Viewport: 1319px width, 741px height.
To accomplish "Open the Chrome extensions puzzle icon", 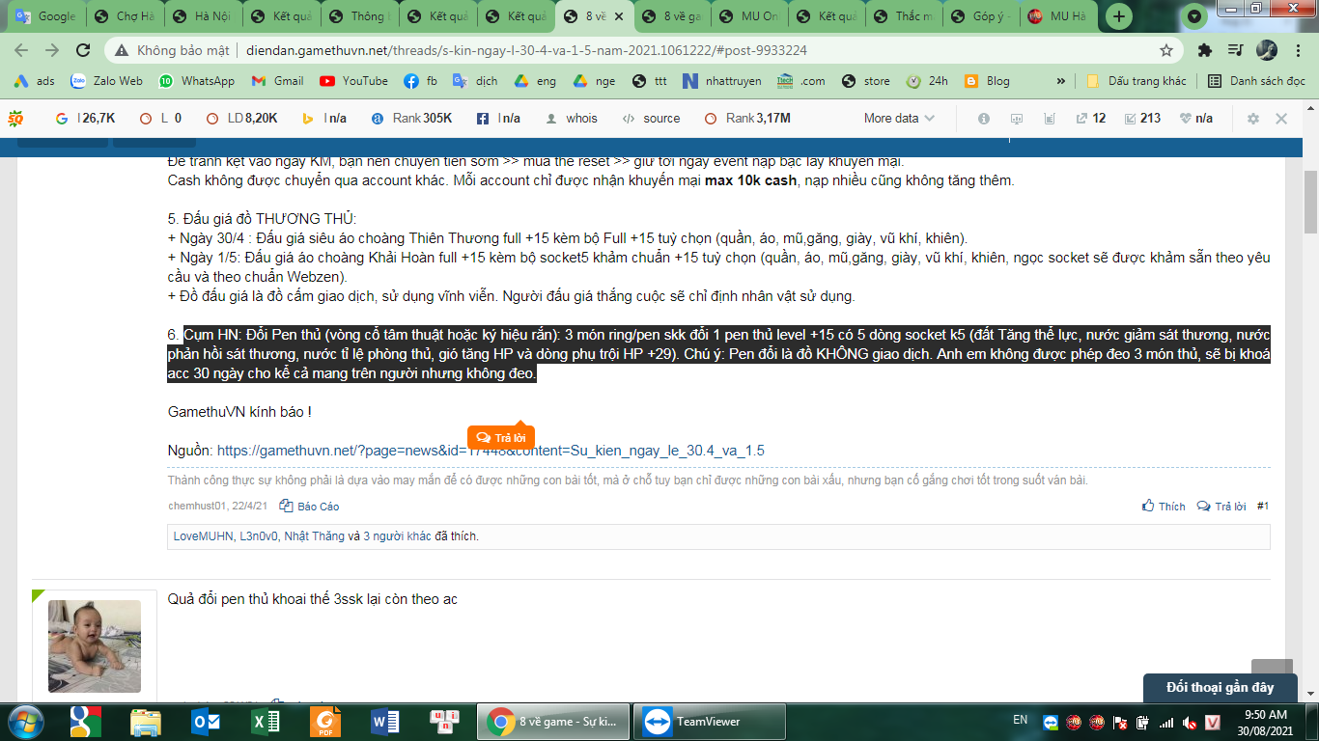I will [x=1204, y=50].
